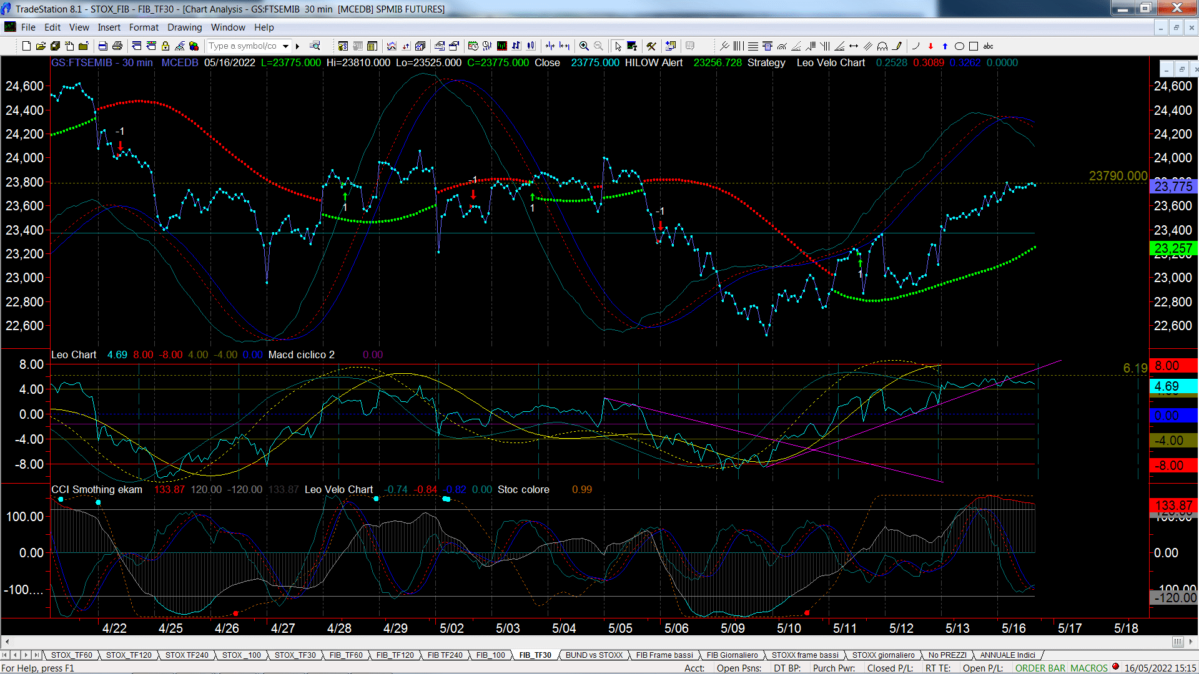
Task: Open the Window menu
Action: point(228,27)
